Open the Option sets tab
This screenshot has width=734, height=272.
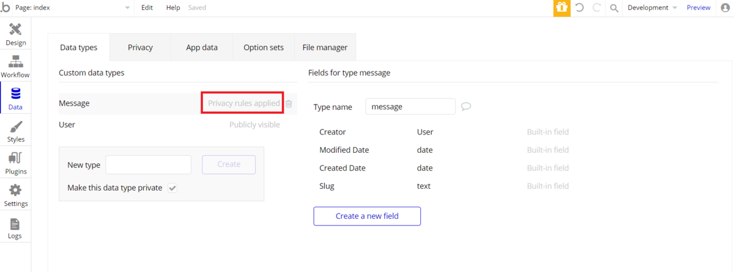pyautogui.click(x=264, y=47)
